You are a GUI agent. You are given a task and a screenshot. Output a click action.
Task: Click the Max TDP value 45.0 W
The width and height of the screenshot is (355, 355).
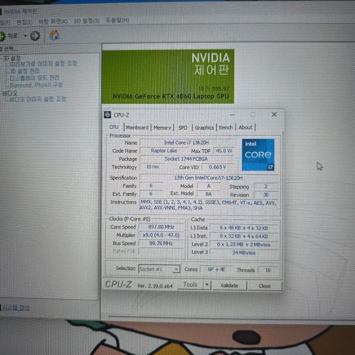click(224, 151)
